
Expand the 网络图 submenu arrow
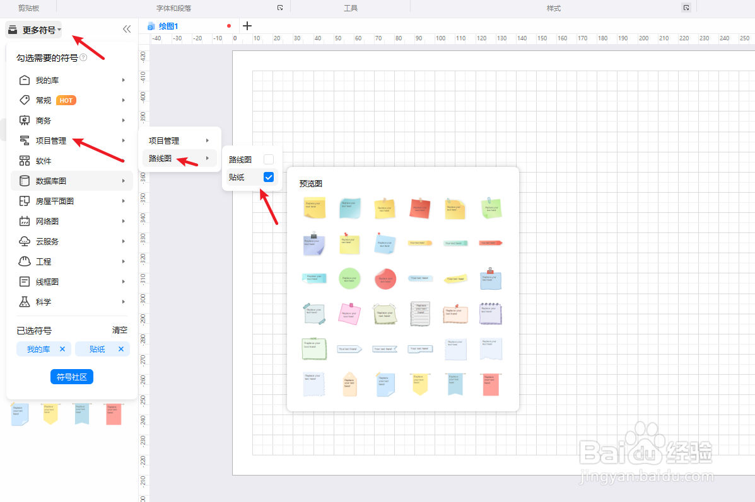click(124, 221)
